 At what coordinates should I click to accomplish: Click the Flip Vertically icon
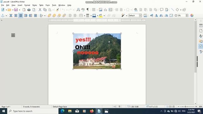tap(152, 16)
